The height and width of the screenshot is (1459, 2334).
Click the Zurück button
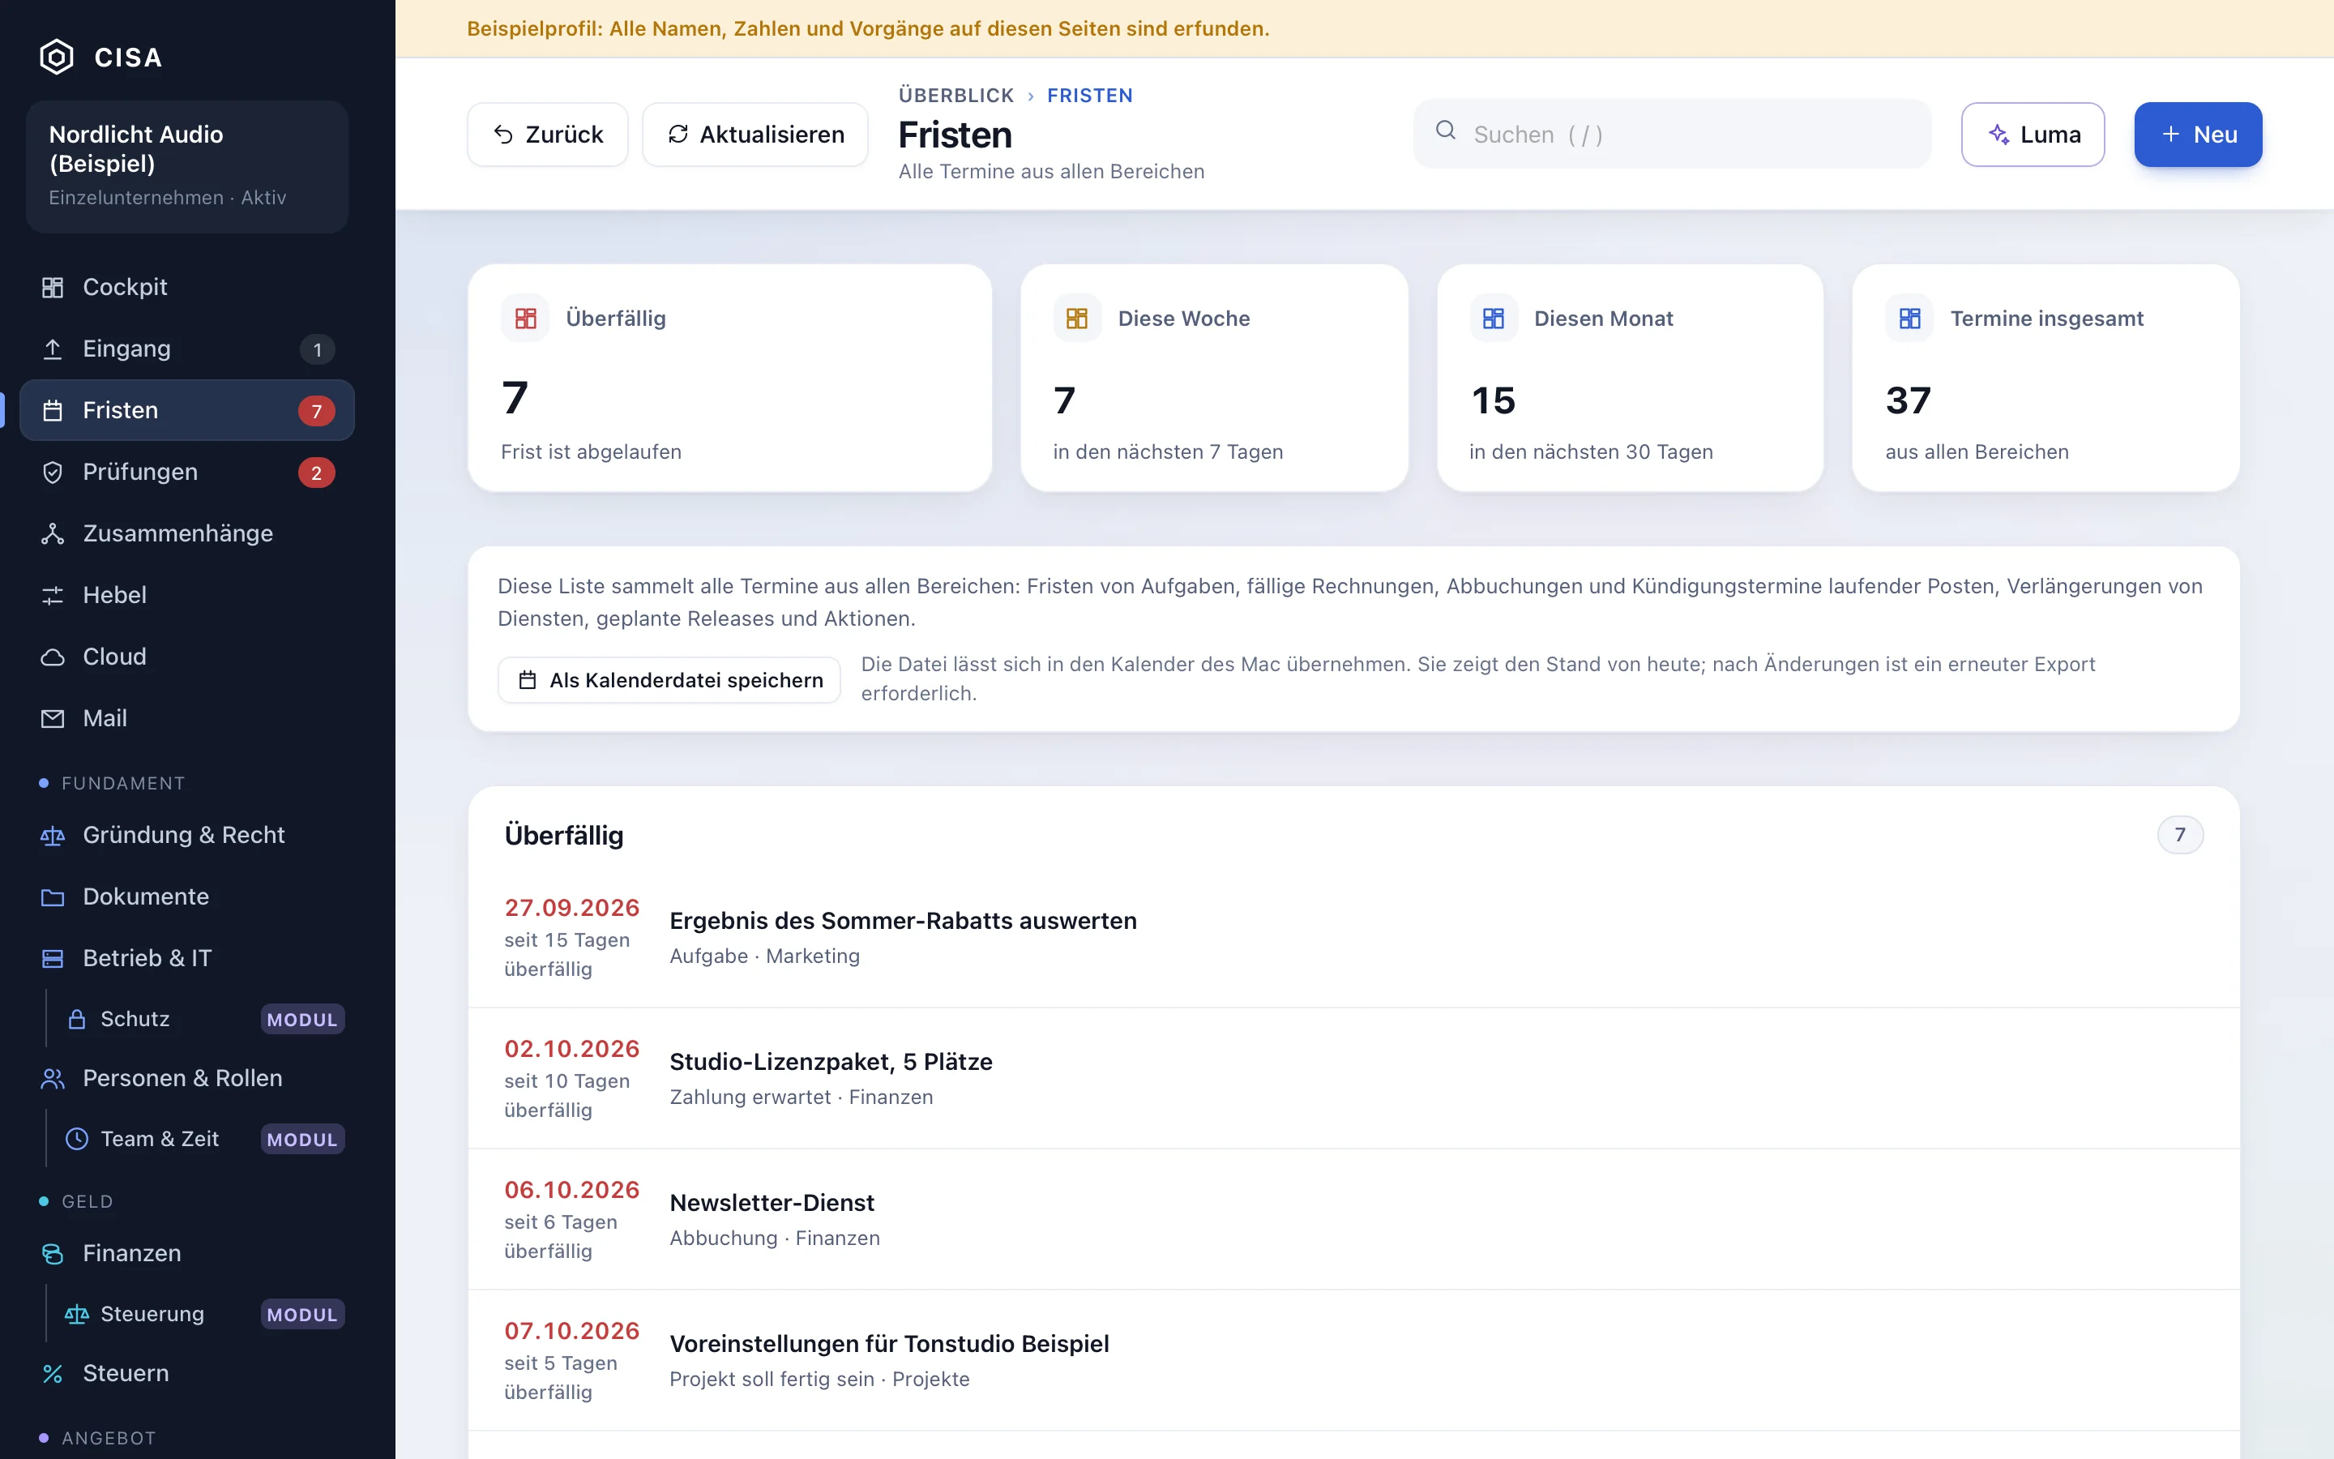coord(548,134)
